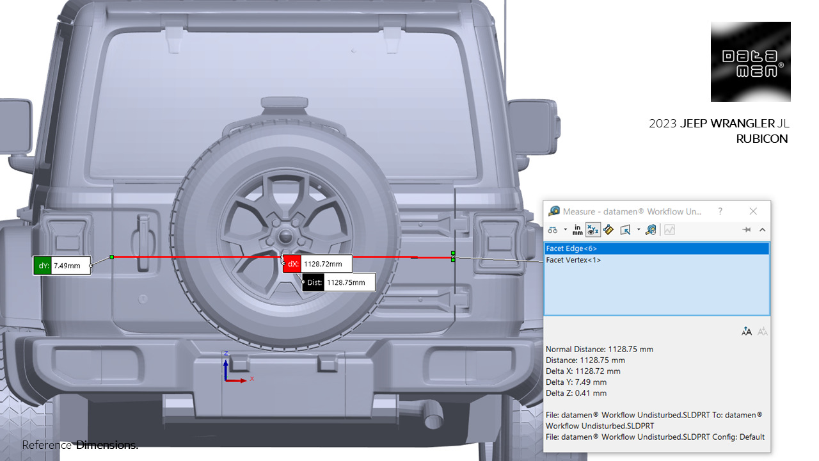This screenshot has width=819, height=461.
Task: Click the Delta Z: 0.41 mm result
Action: pyautogui.click(x=576, y=392)
